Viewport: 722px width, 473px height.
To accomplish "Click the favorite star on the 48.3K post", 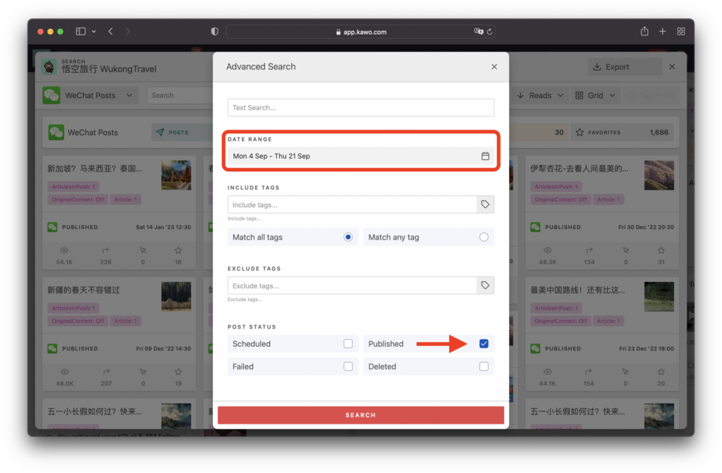I will click(x=661, y=250).
